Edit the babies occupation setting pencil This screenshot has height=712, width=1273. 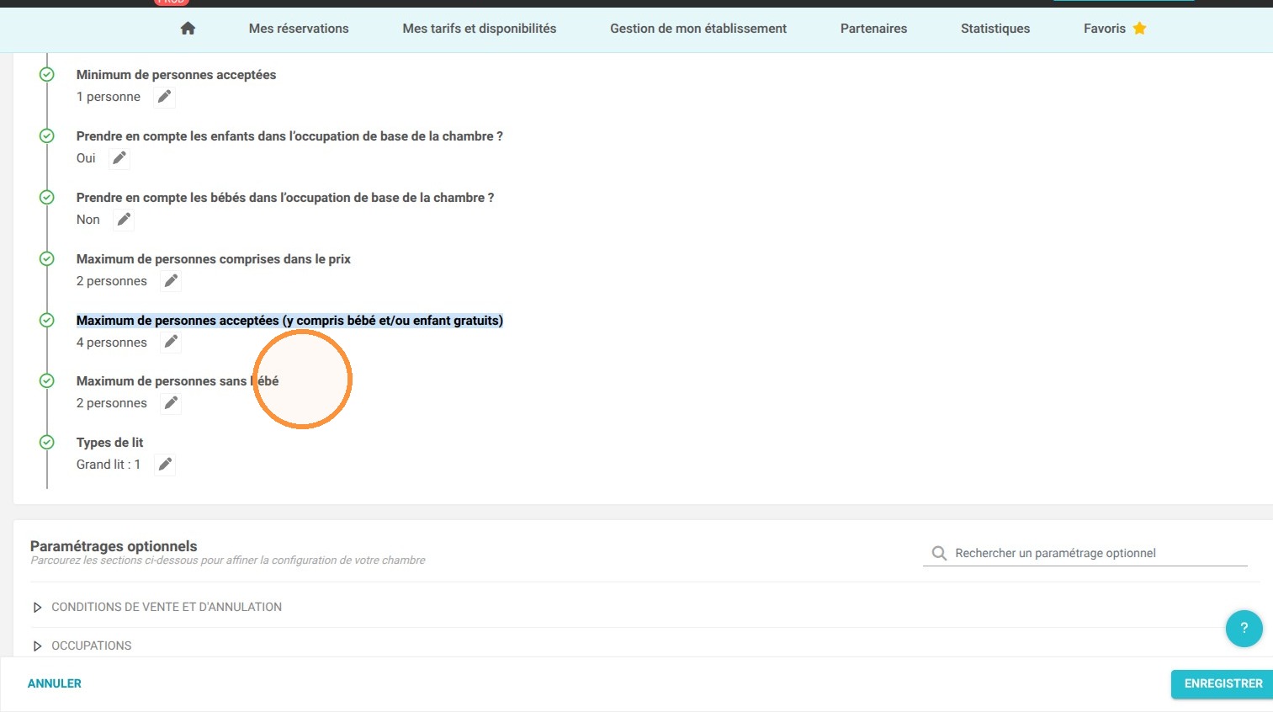click(124, 220)
